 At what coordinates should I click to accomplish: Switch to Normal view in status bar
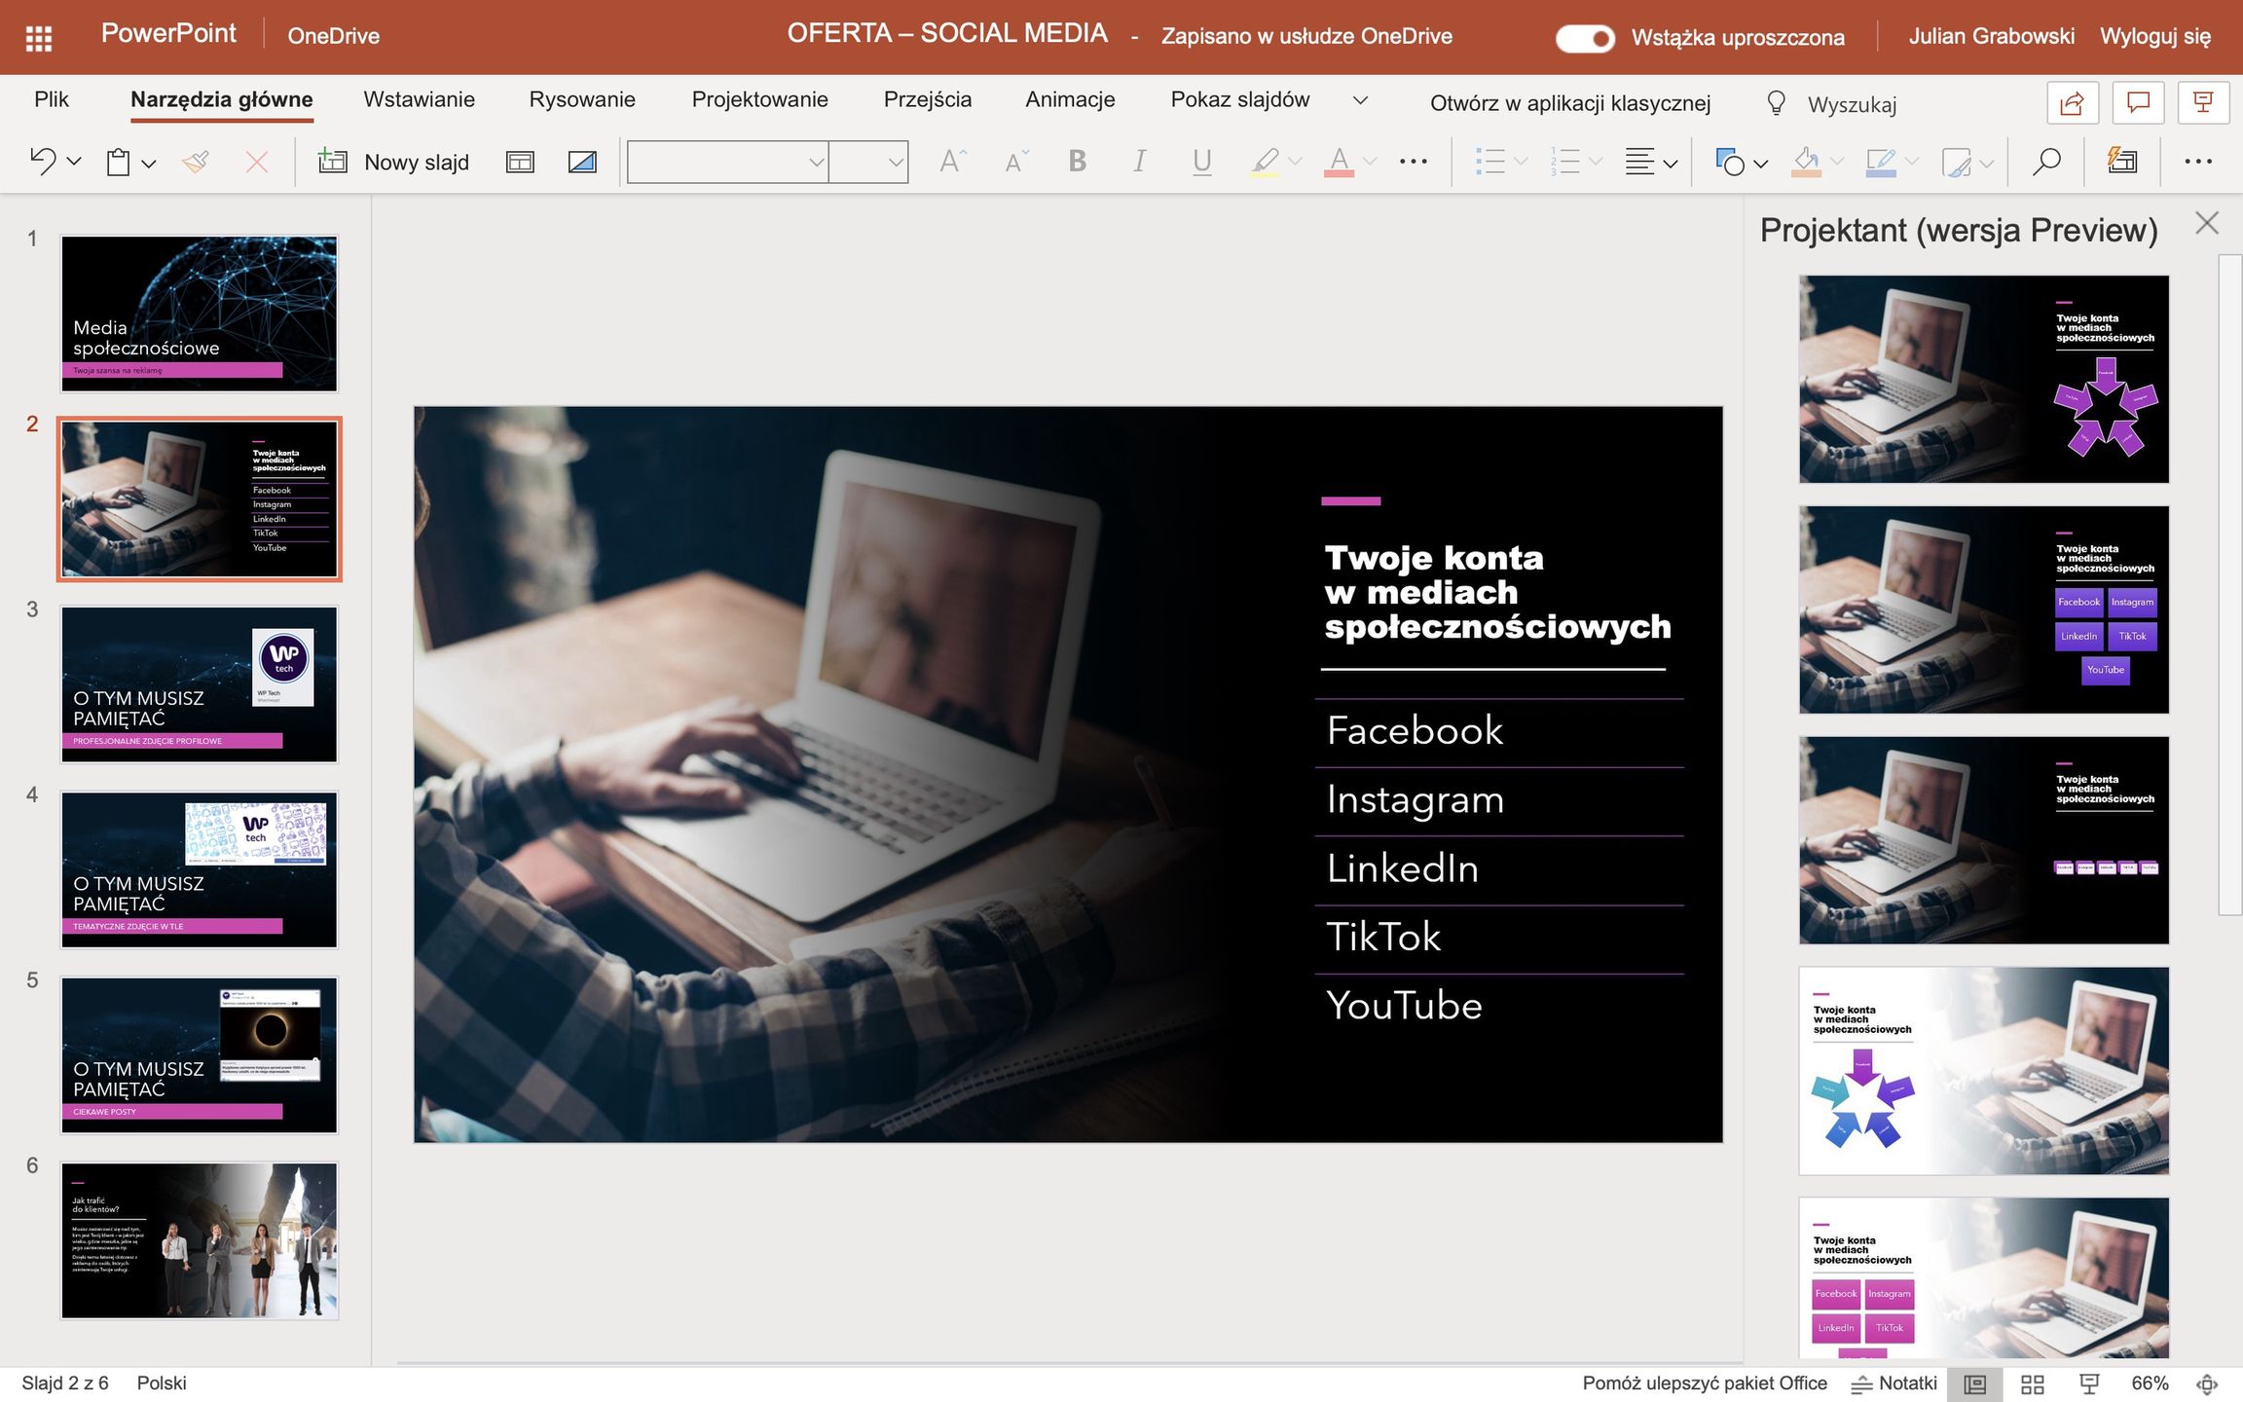pos(1974,1384)
